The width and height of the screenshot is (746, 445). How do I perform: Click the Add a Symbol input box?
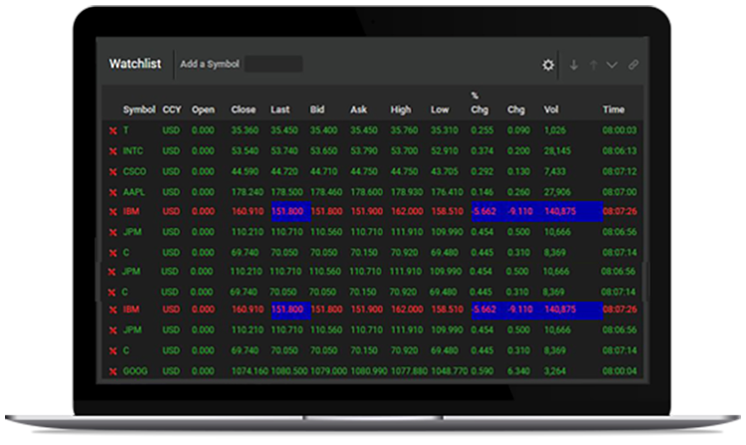(274, 64)
